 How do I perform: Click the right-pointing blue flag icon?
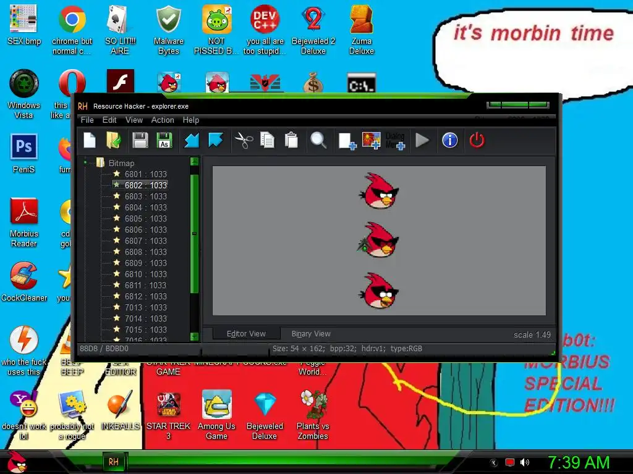(x=216, y=140)
